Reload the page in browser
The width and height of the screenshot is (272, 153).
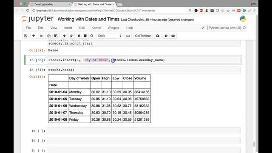28,11
